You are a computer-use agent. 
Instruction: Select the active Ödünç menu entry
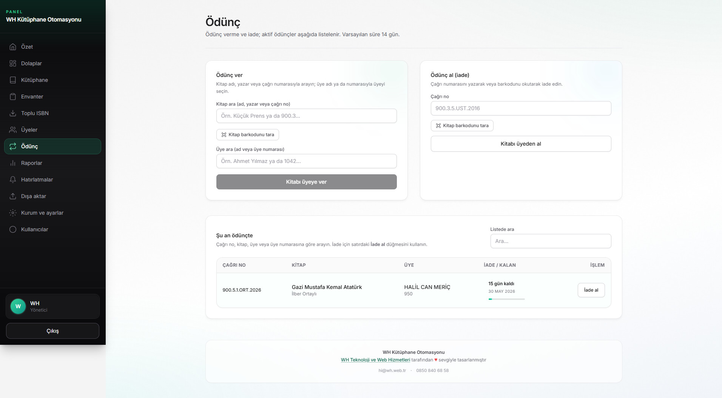(52, 146)
